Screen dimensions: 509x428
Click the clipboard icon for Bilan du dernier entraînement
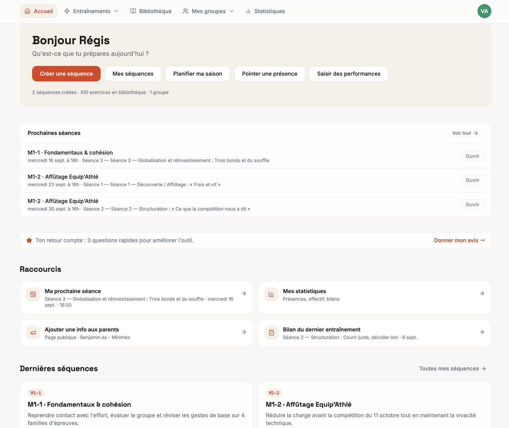[271, 333]
